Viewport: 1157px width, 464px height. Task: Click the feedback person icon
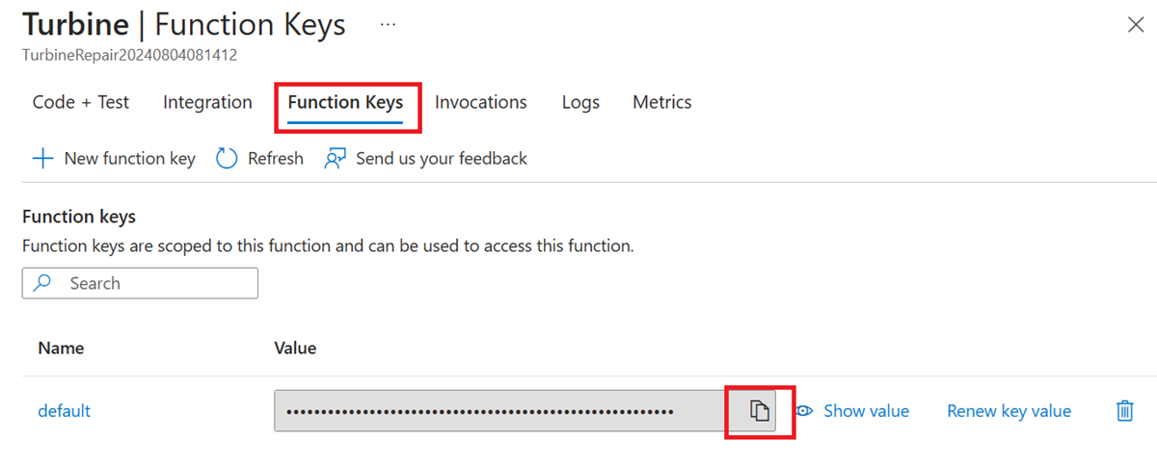pos(335,159)
